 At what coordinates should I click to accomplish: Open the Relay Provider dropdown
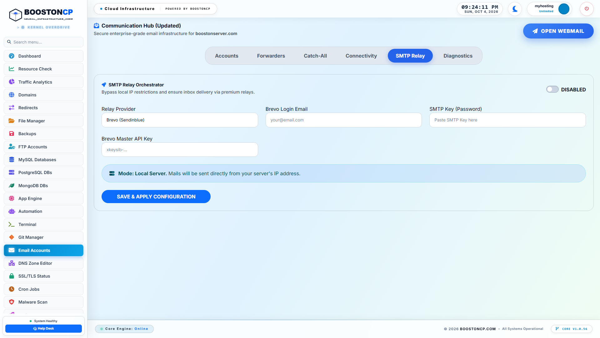tap(180, 120)
